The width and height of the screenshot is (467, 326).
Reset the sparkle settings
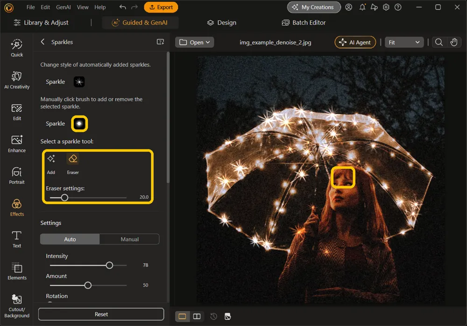101,314
